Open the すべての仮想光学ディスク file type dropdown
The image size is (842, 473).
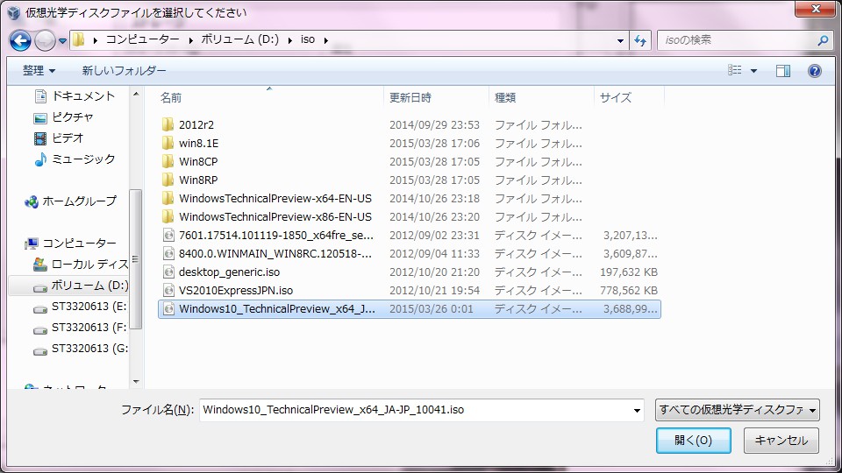[x=738, y=410]
